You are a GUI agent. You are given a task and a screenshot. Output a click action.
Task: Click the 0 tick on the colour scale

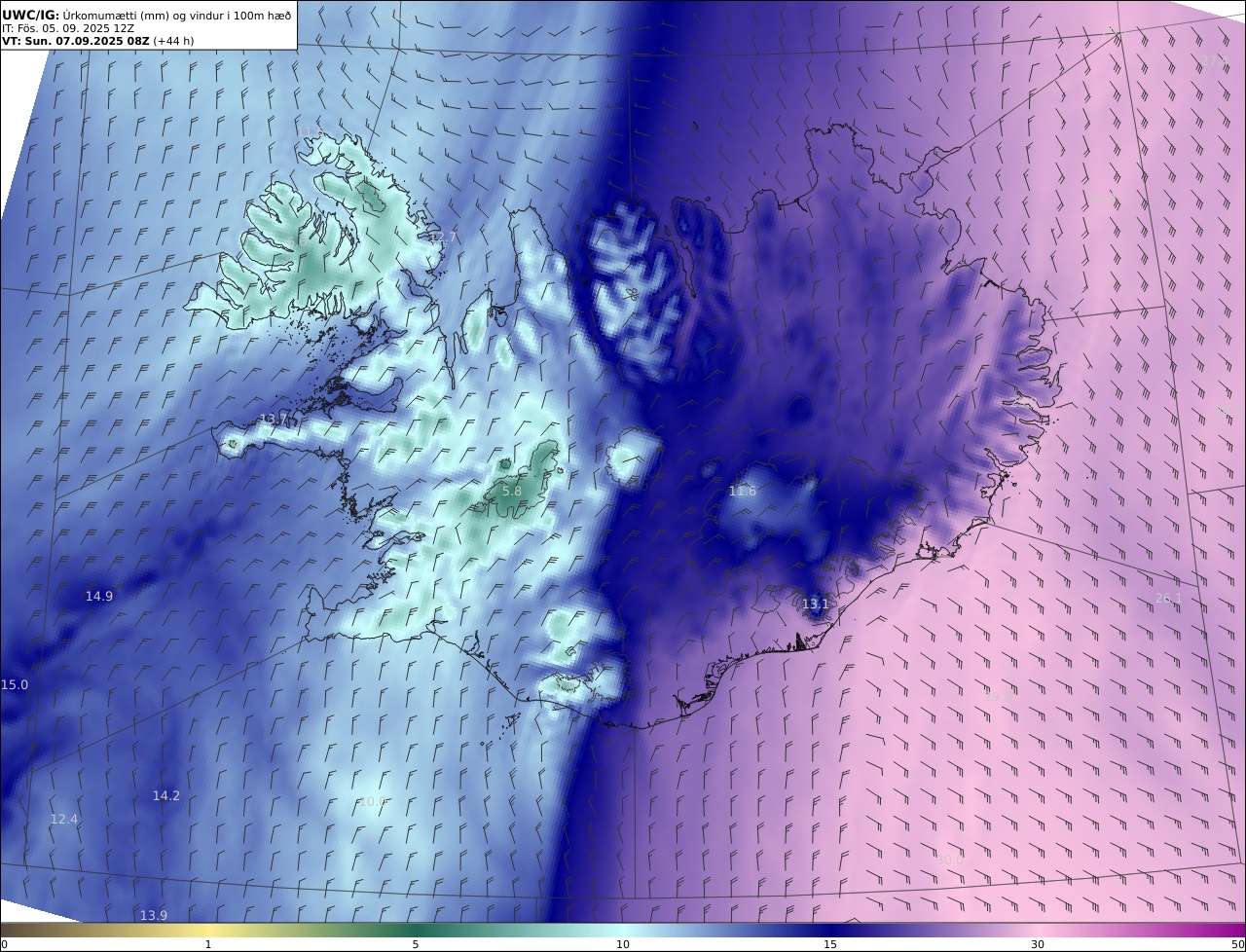[4, 945]
